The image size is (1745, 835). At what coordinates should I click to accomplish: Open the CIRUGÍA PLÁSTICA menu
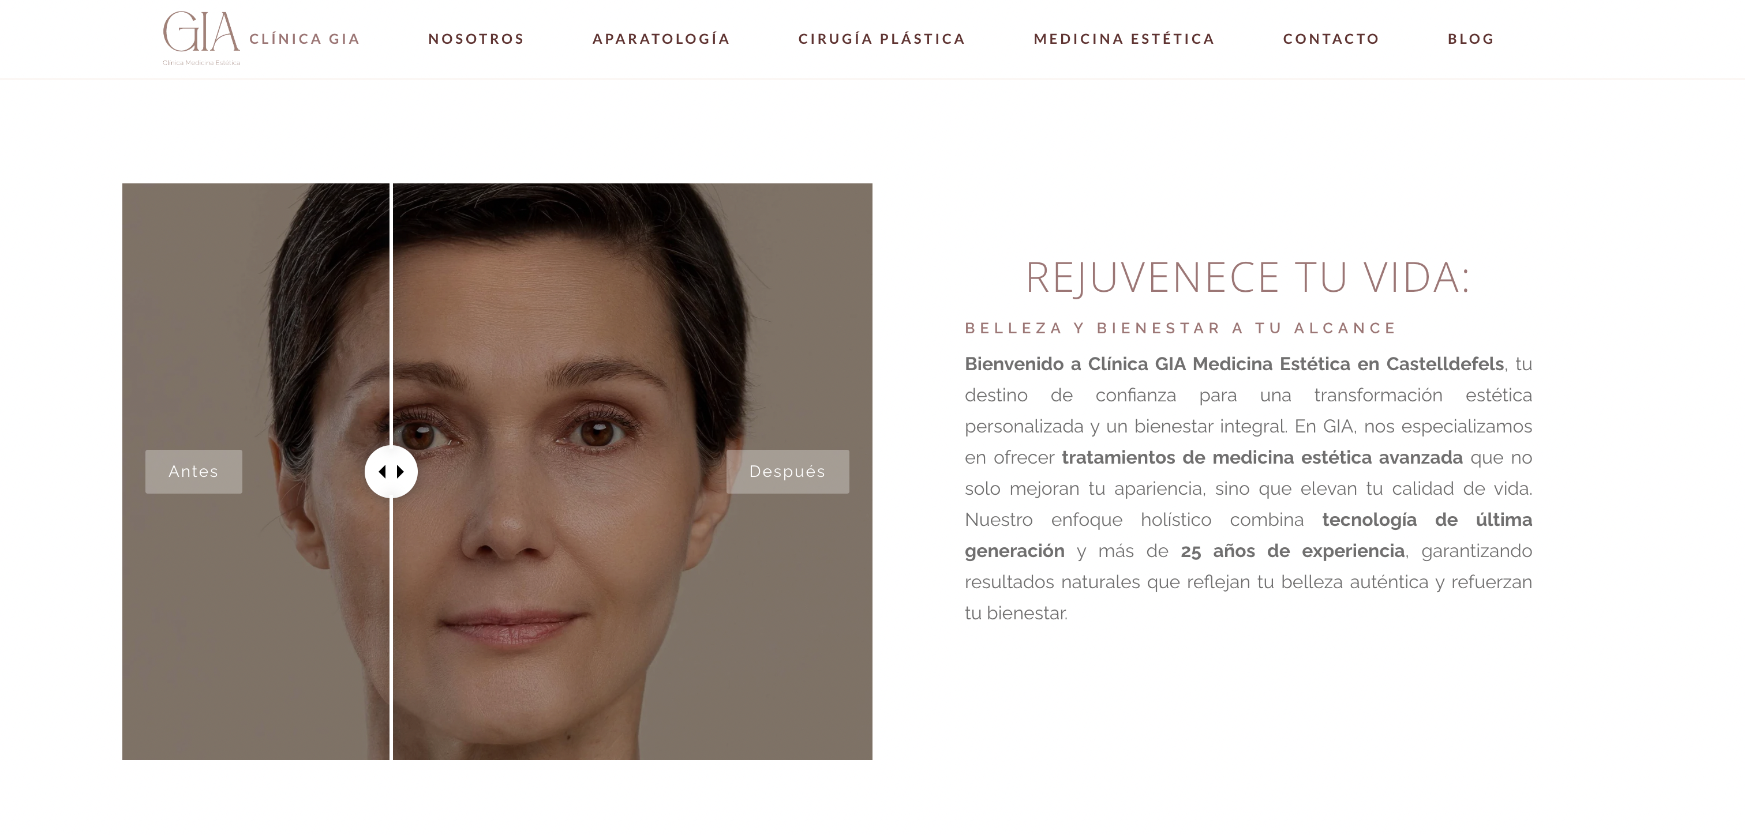(881, 39)
